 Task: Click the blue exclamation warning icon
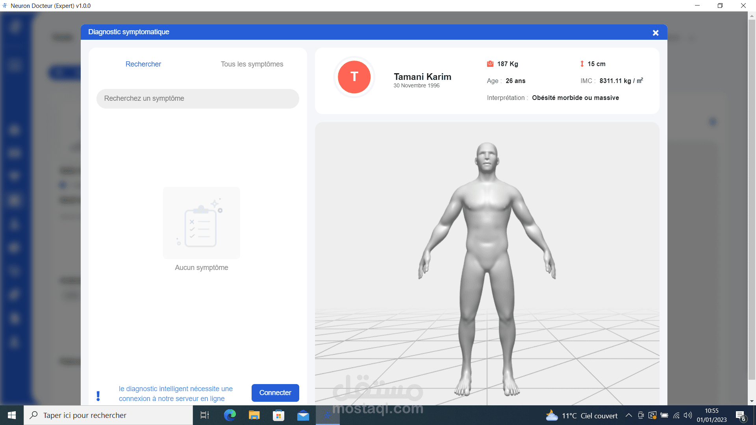click(98, 395)
